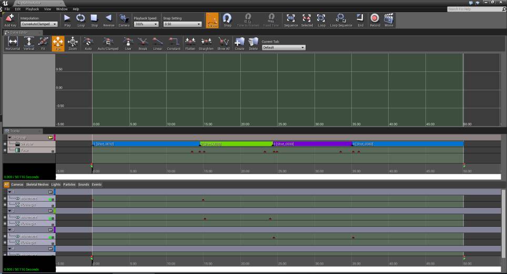Collapse camera group 2 arrow
The height and width of the screenshot is (274, 507).
coord(9,211)
